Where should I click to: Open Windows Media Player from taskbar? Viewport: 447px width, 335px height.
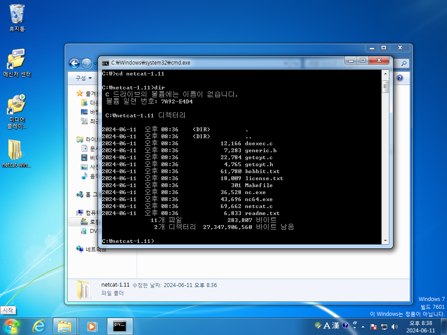pyautogui.click(x=92, y=326)
